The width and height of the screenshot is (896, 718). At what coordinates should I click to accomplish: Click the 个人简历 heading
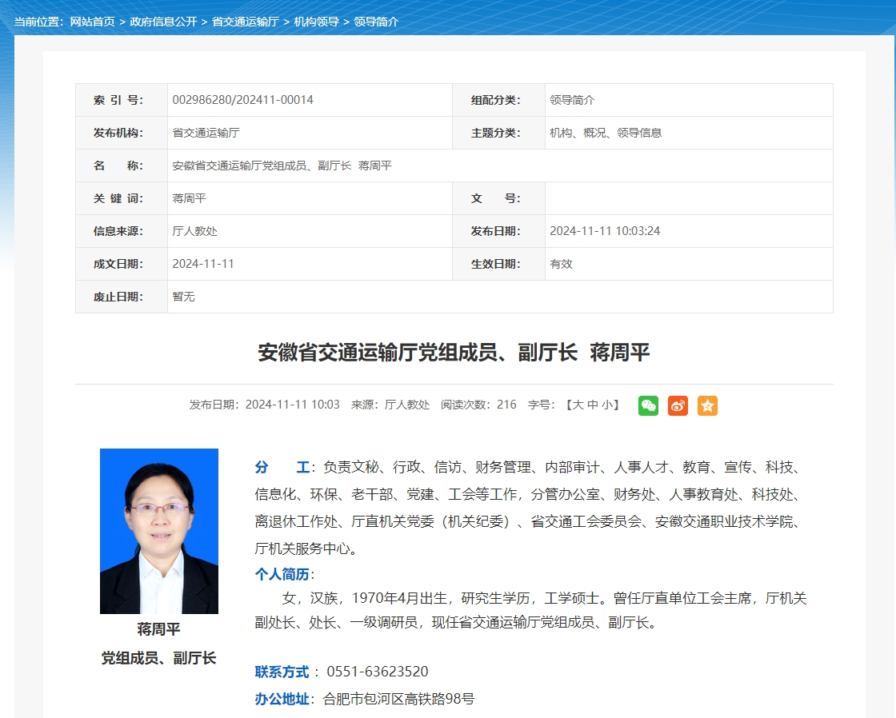coord(282,574)
